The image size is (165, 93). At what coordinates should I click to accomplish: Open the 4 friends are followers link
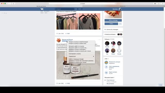point(110,34)
